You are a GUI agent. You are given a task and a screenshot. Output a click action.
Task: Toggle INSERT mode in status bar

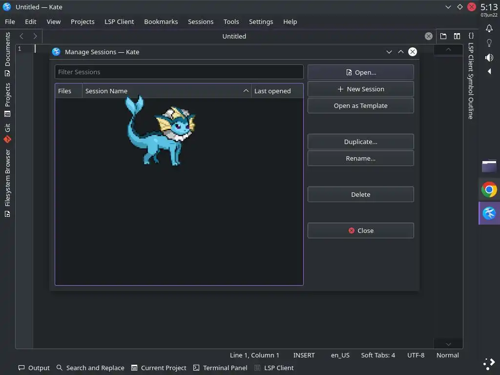pos(304,355)
